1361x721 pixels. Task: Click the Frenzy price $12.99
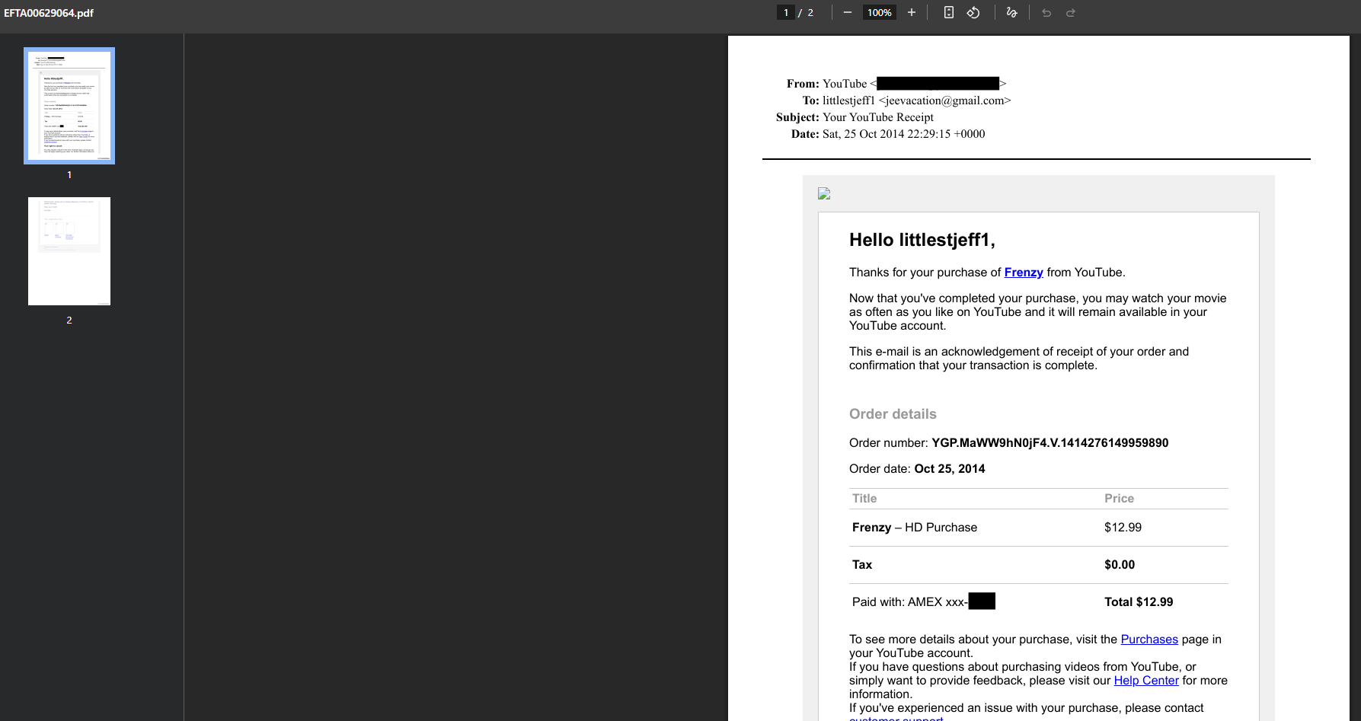[1123, 528]
